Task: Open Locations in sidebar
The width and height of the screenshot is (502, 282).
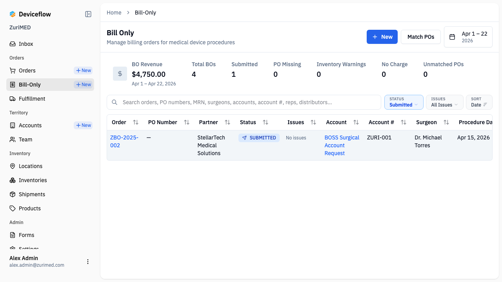Action: coord(50,166)
